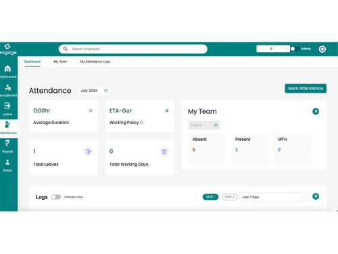Click the Present count card
The width and height of the screenshot is (338, 254).
click(x=250, y=148)
